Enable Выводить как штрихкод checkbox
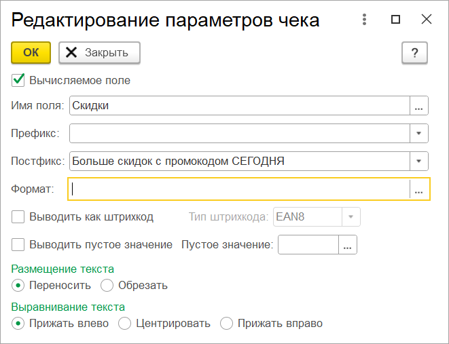The image size is (449, 344). coord(18,217)
